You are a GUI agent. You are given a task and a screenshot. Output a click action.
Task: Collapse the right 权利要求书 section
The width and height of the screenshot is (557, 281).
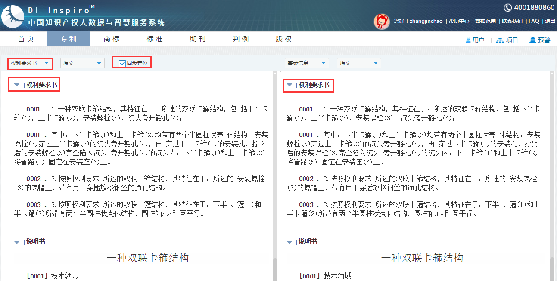(289, 85)
